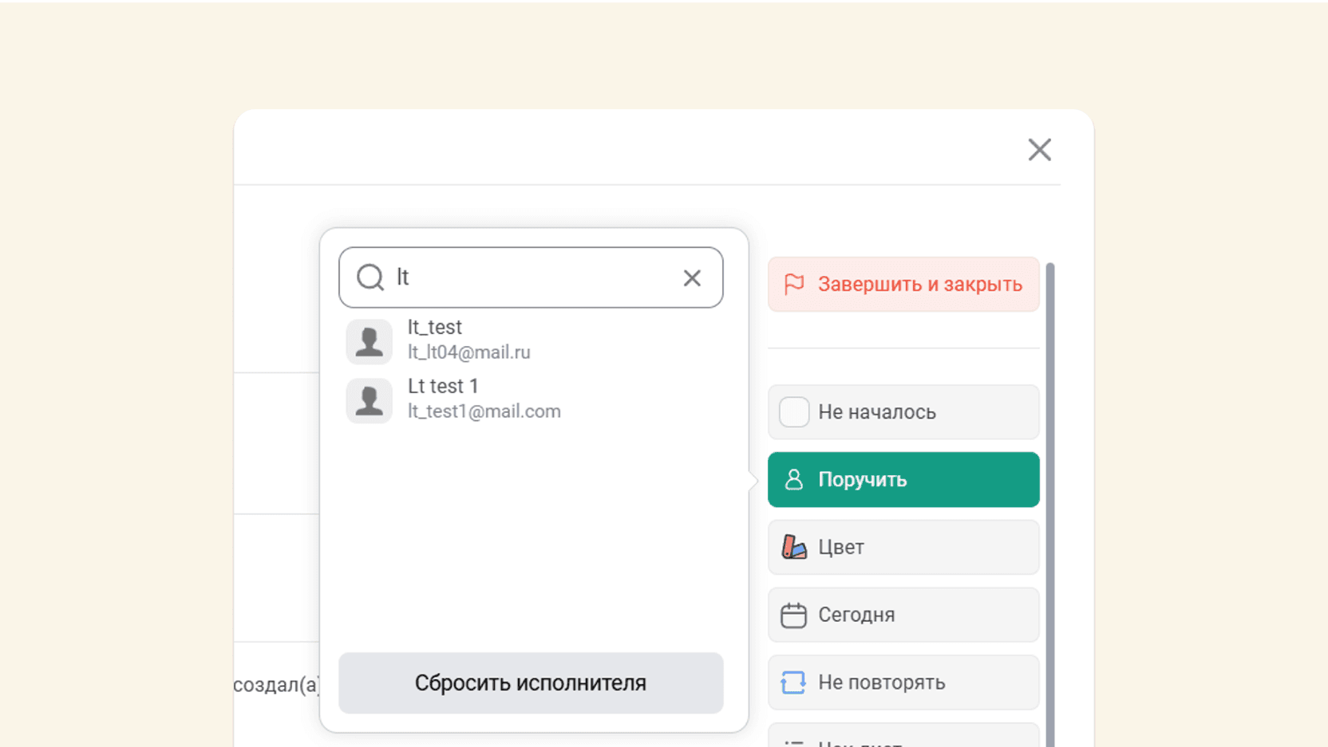1328x747 pixels.
Task: Click the person icon on Поручить
Action: [x=794, y=480]
